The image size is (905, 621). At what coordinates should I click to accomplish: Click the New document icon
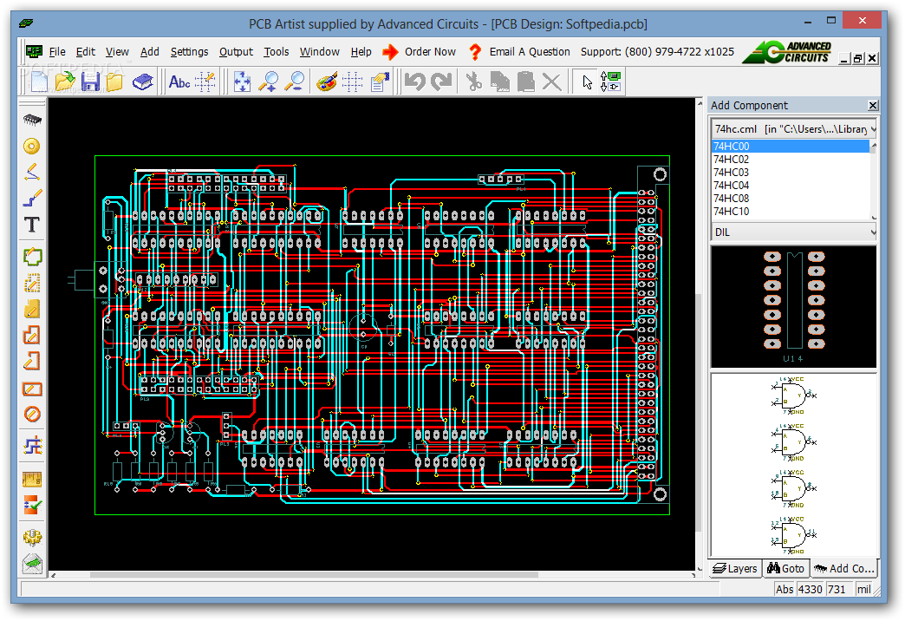(39, 82)
